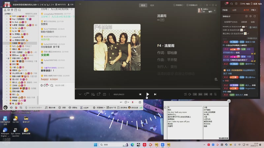Toggle the speaker icon in the voice chat bar
This screenshot has width=264, height=148.
[11, 108]
